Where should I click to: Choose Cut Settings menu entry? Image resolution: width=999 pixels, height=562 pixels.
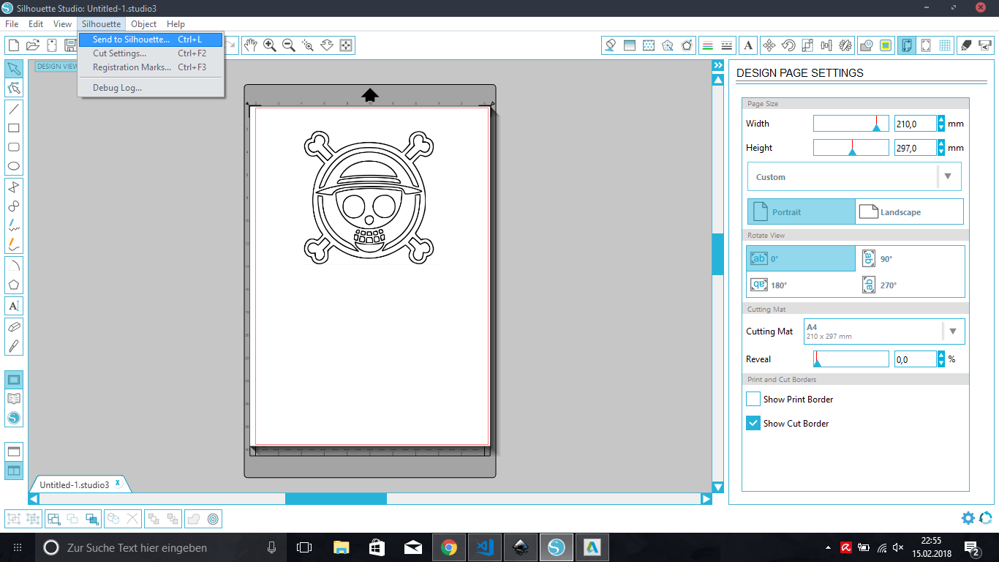pos(150,53)
